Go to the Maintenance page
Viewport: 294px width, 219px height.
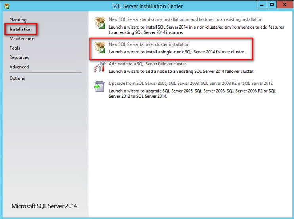tap(22, 38)
